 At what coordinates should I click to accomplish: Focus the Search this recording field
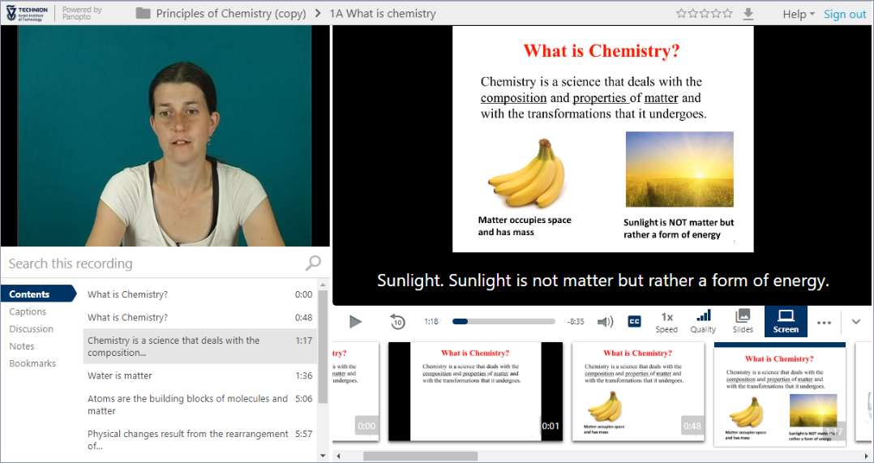click(155, 264)
